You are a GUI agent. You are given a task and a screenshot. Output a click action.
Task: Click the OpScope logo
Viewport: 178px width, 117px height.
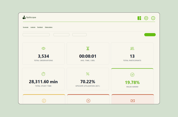click(x=29, y=17)
